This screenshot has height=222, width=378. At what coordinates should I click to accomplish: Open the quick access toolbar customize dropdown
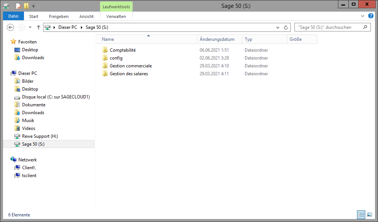pos(33,6)
